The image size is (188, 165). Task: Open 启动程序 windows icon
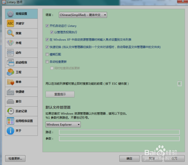(x=11, y=63)
